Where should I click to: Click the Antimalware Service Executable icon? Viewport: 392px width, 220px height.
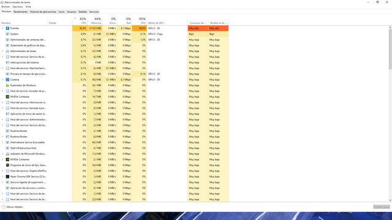(7, 142)
